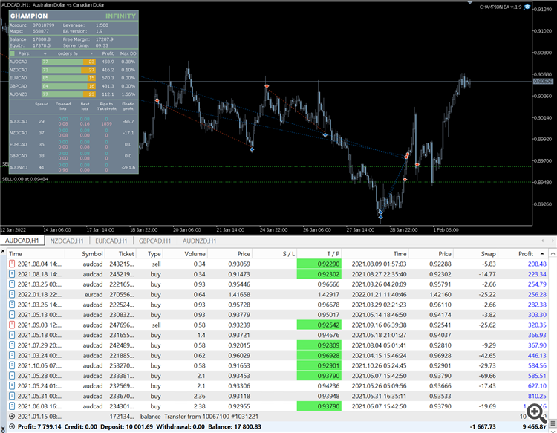The height and width of the screenshot is (433, 557).
Task: Click the SELL 0.08 at 0.89484 order line label
Action: [25, 179]
